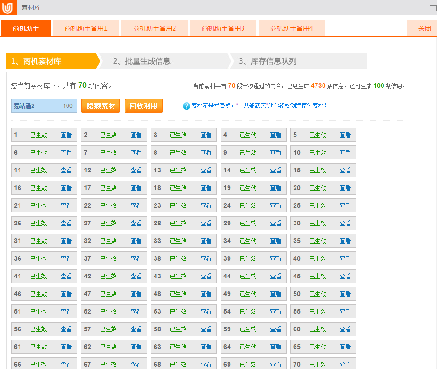Open the 商机助手备用3 tab
The height and width of the screenshot is (369, 437).
coord(223,28)
